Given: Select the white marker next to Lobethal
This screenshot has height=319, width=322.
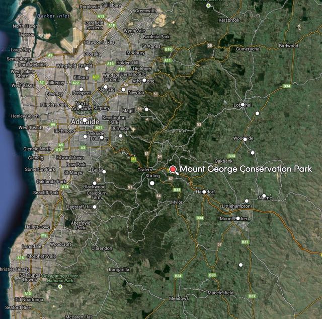Looking at the screenshot, I should click(243, 105).
